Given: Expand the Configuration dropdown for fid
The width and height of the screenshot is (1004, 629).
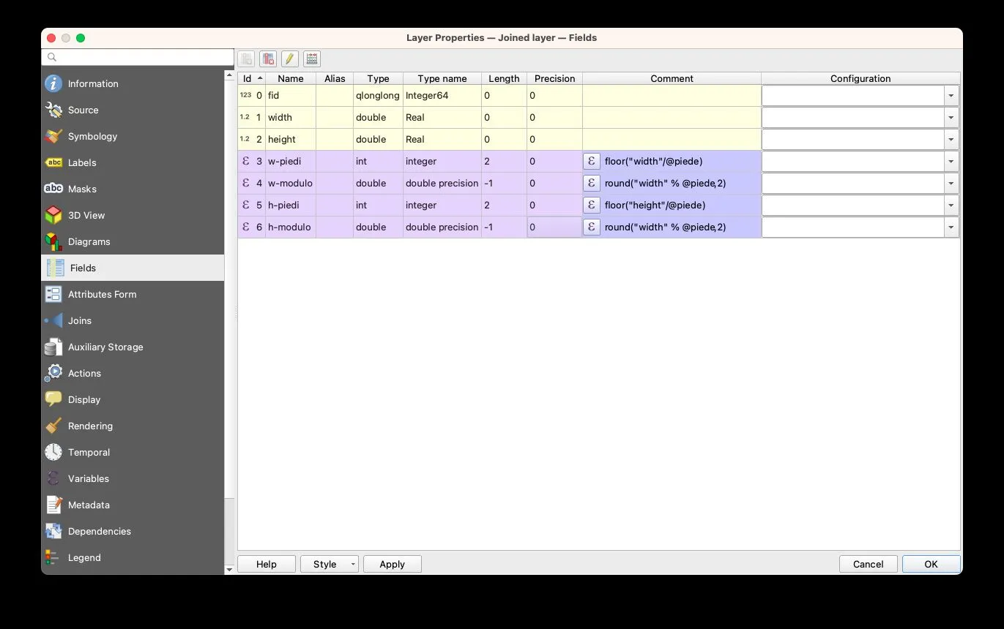Looking at the screenshot, I should [951, 96].
